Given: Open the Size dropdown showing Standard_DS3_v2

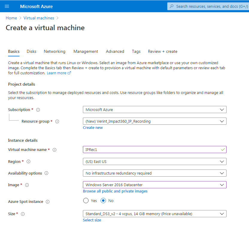Looking at the screenshot, I should [x=154, y=214].
